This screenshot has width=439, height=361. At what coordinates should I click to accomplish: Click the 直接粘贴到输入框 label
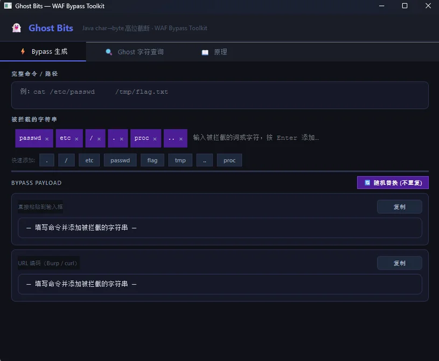[40, 207]
